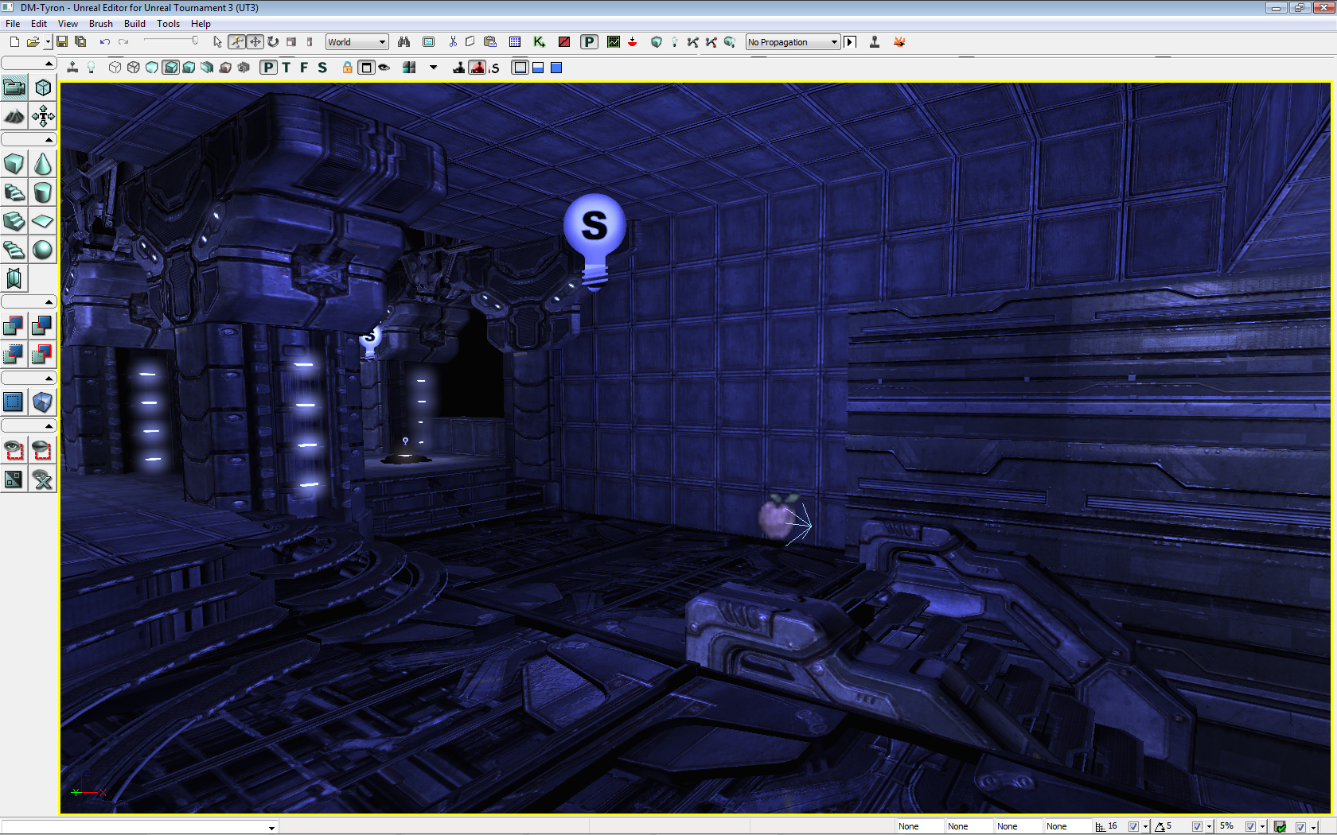
Task: Save the current map with floppy icon
Action: pyautogui.click(x=62, y=42)
